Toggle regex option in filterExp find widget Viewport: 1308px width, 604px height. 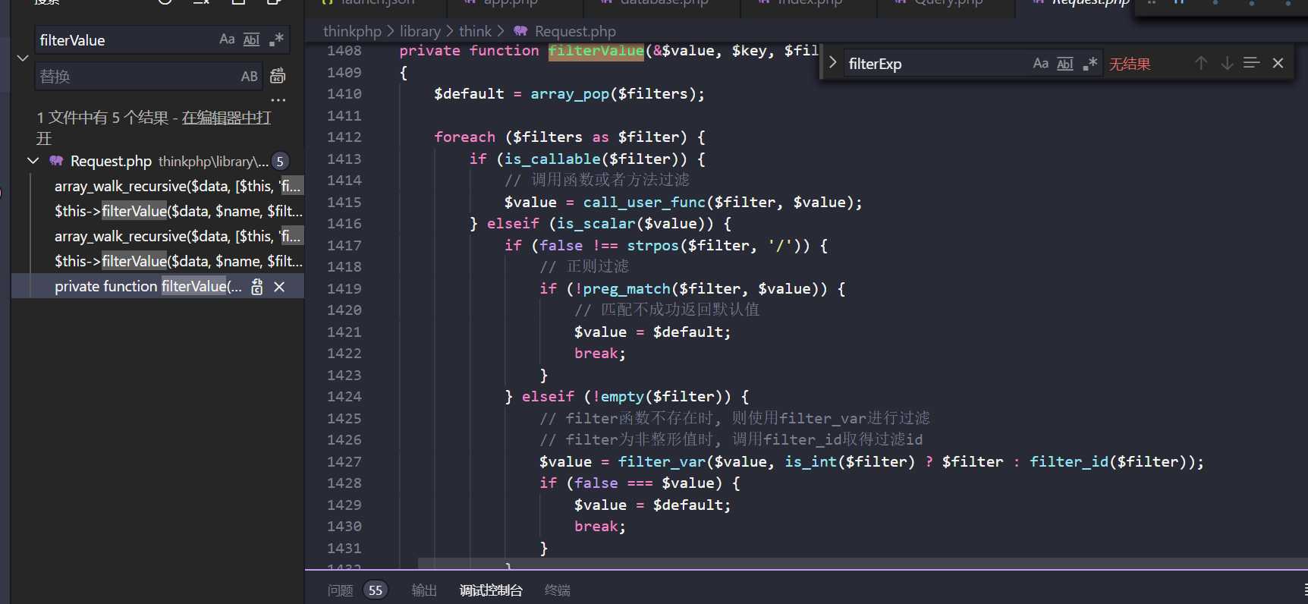[x=1090, y=63]
